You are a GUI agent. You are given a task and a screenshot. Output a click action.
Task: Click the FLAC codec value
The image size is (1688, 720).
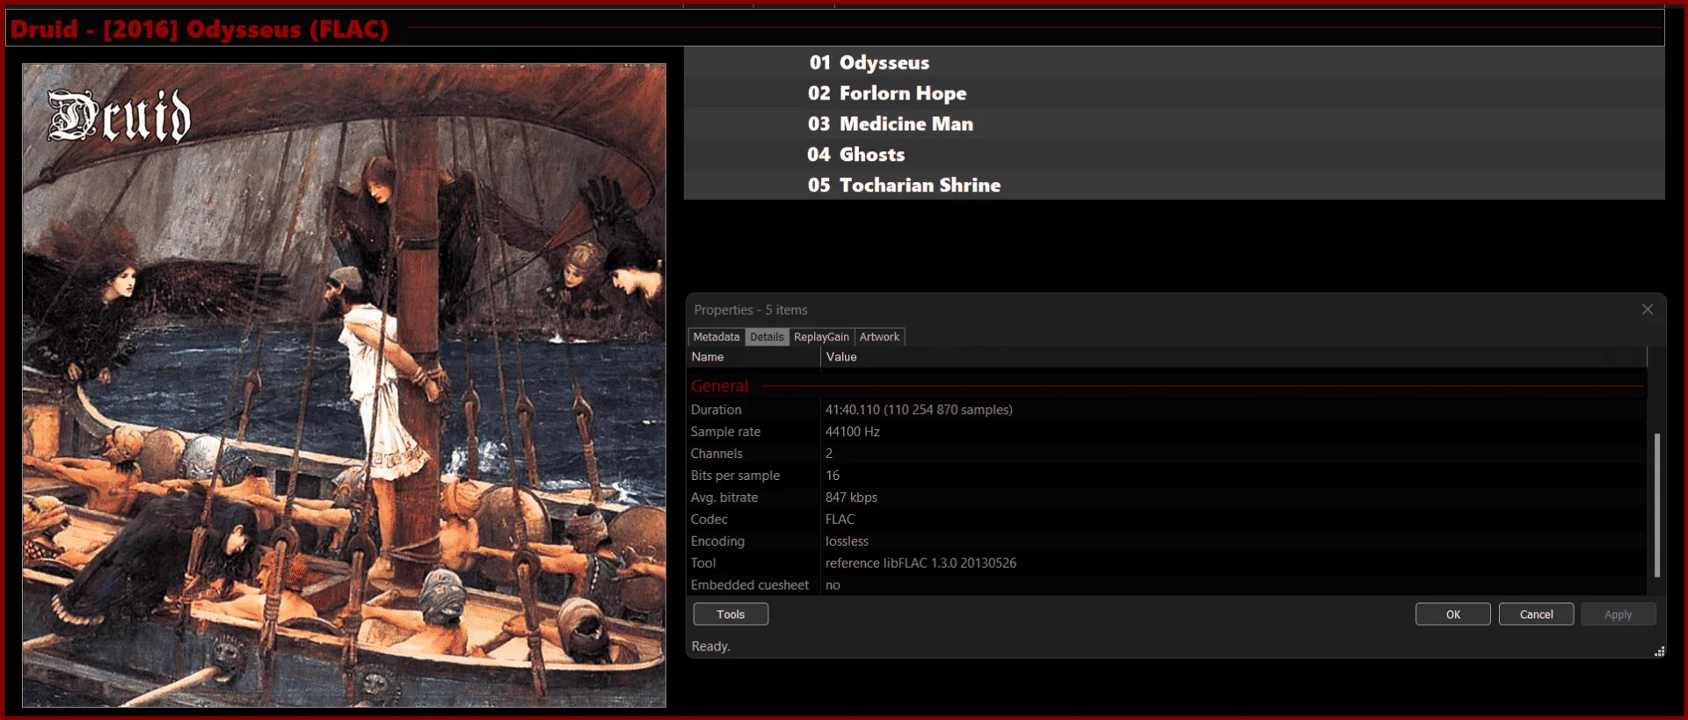pyautogui.click(x=840, y=520)
